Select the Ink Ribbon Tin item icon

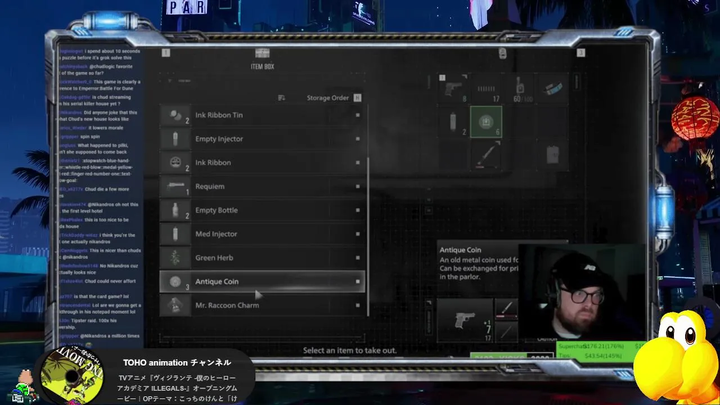[175, 115]
